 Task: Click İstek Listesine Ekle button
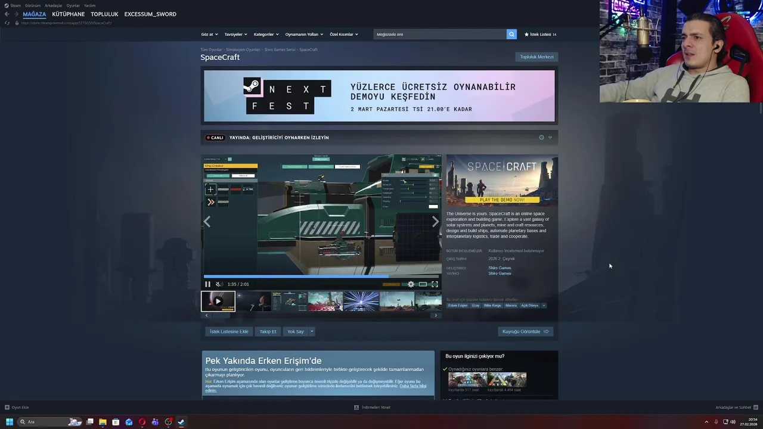coord(229,331)
